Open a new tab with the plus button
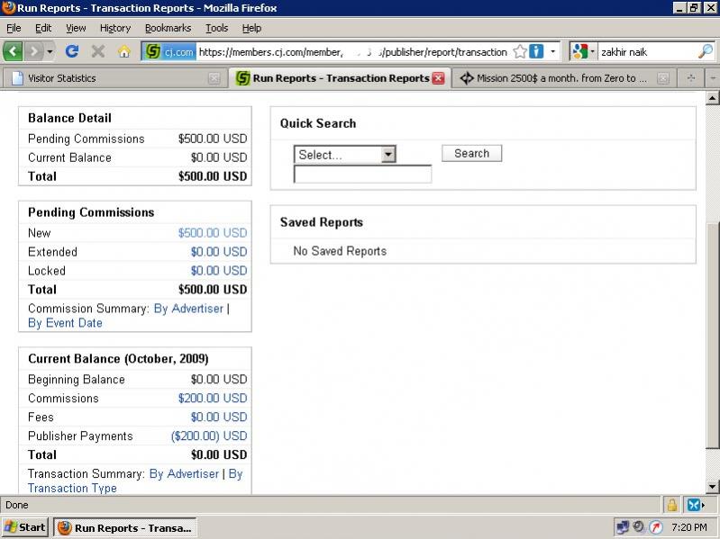The width and height of the screenshot is (720, 539). coord(691,78)
